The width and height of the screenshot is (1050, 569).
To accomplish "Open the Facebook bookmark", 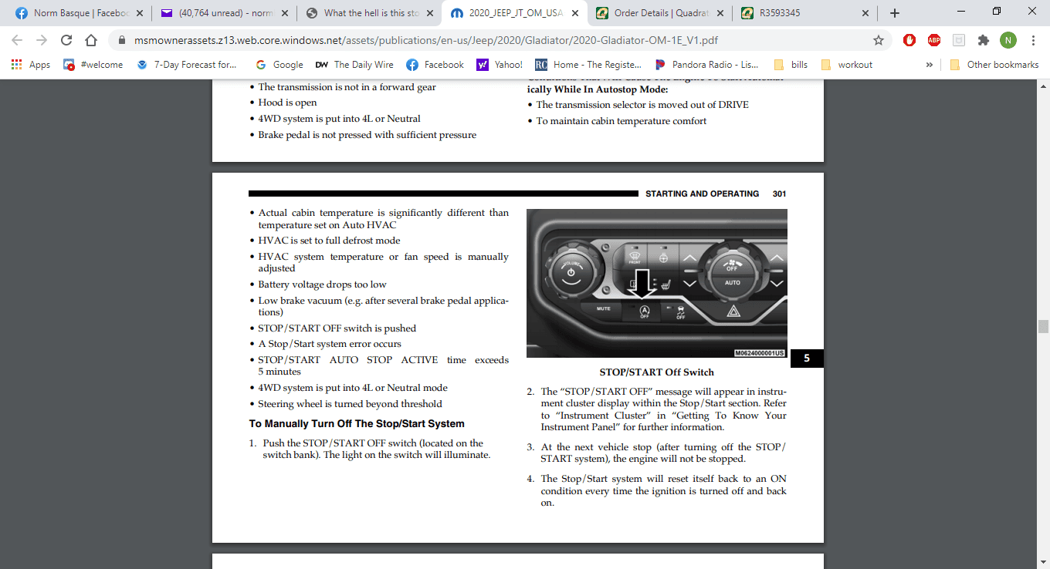I will pos(435,65).
